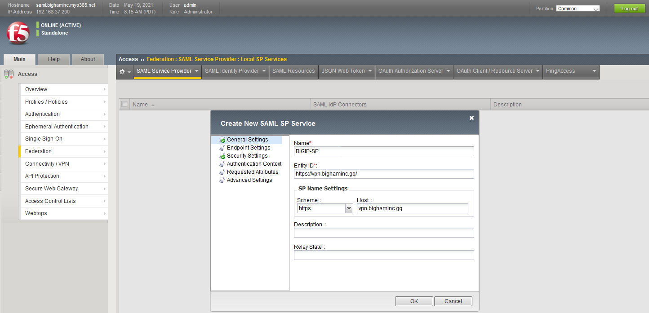Expand the Profiles / Policies submenu arrow

(104, 102)
